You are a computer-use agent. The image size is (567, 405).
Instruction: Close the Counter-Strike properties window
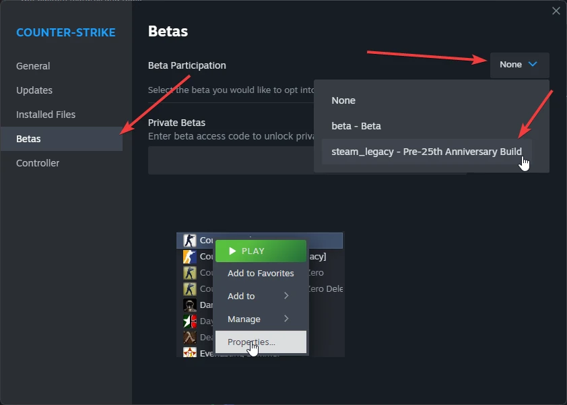(x=556, y=11)
